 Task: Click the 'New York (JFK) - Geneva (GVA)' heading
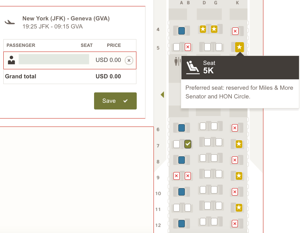pyautogui.click(x=66, y=18)
